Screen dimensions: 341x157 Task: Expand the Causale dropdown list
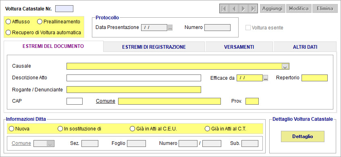pyautogui.click(x=285, y=66)
